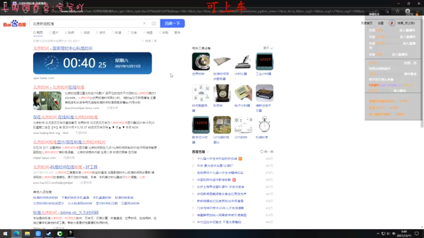Click the Baidu logo
This screenshot has height=238, width=424.
coord(14,24)
